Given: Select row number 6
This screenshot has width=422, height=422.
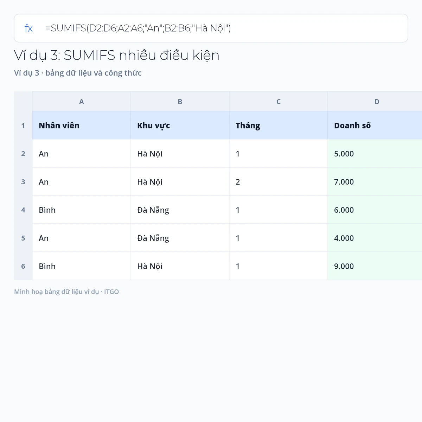Looking at the screenshot, I should [23, 266].
